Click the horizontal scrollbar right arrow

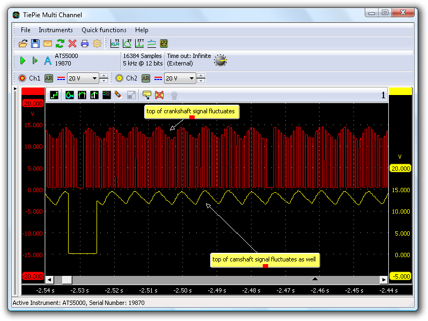click(x=384, y=280)
